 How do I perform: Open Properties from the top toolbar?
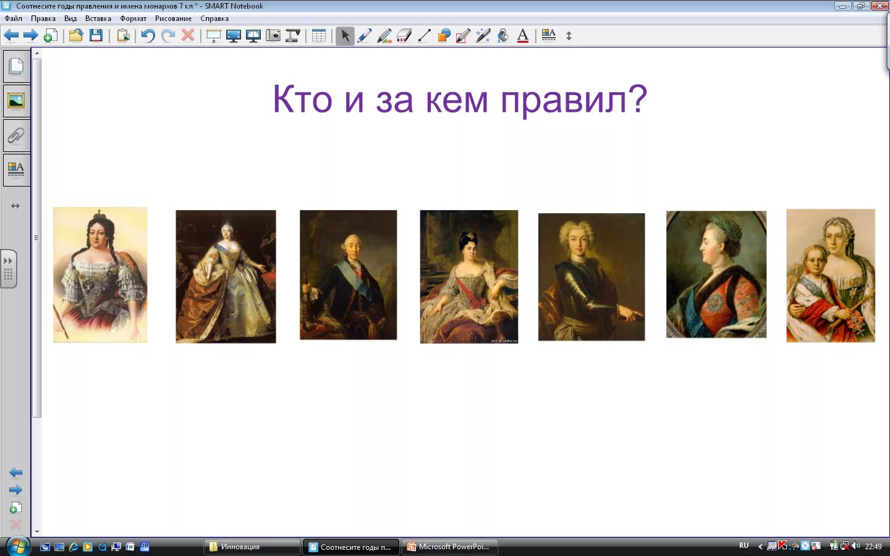[x=549, y=35]
